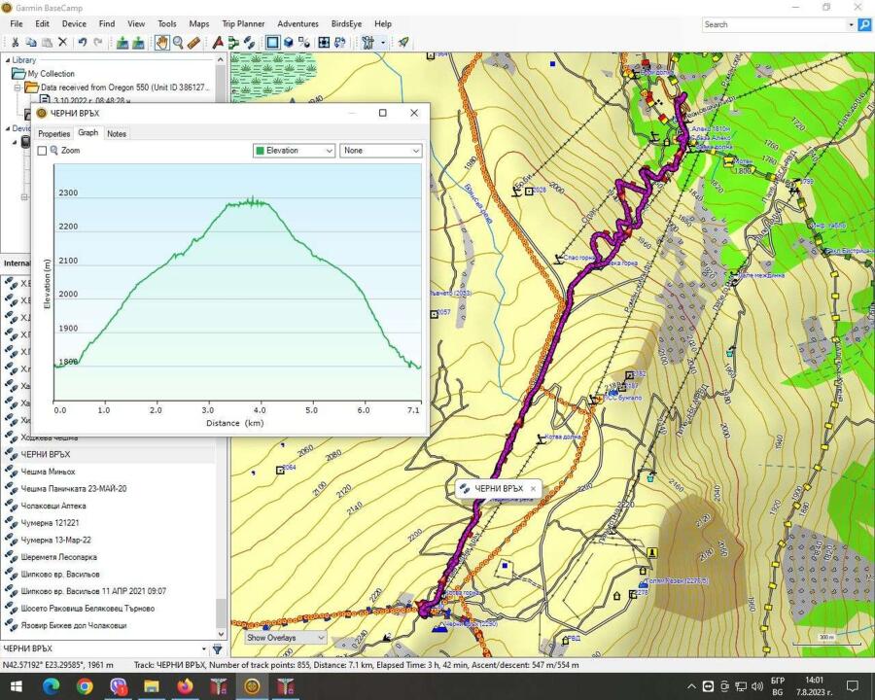The height and width of the screenshot is (700, 875).
Task: Open the Elevation graph type dropdown
Action: pos(294,151)
